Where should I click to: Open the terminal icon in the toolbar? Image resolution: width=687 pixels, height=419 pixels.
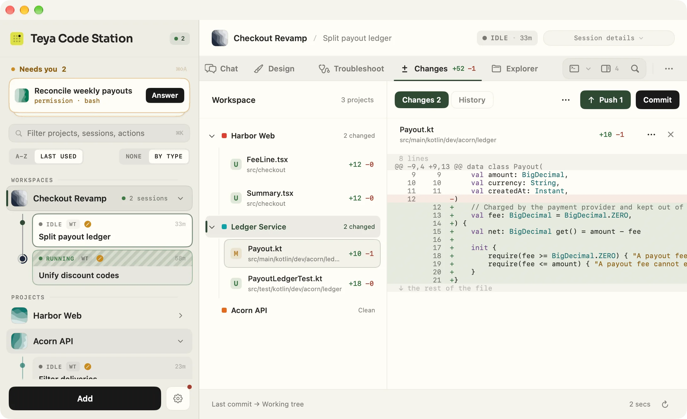coord(574,69)
